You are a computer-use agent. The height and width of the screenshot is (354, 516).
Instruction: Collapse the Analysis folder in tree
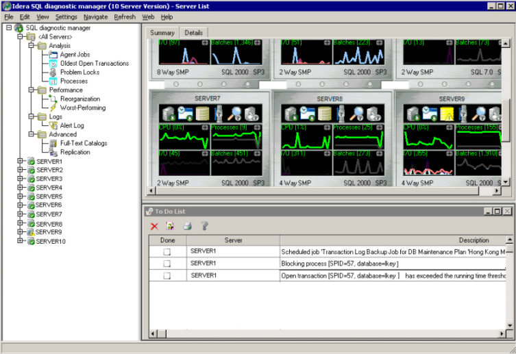[31, 45]
